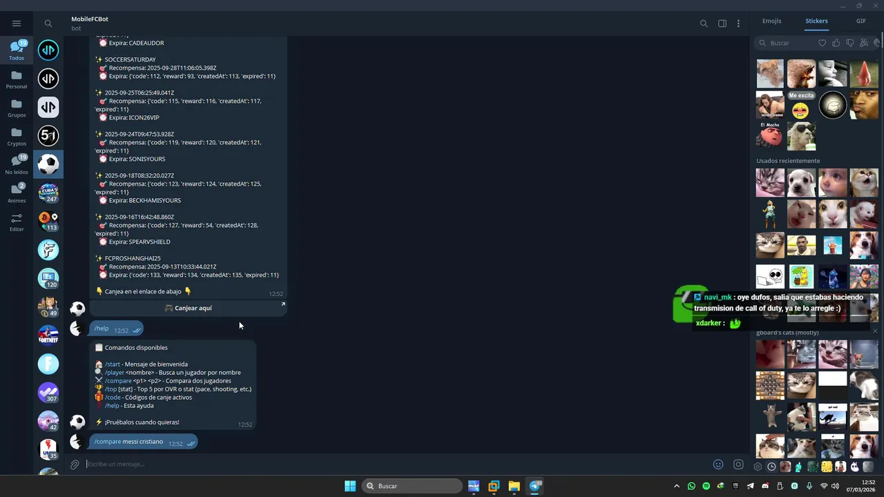Open the chat with 49 unread badge
The height and width of the screenshot is (497, 884).
click(x=48, y=306)
